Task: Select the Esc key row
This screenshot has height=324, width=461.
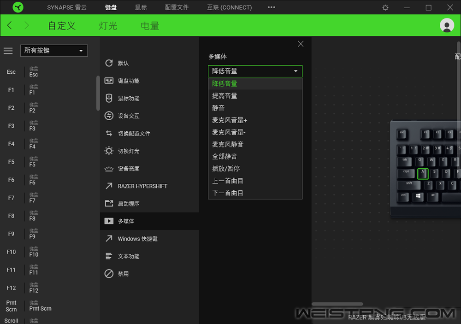Action: click(48, 72)
